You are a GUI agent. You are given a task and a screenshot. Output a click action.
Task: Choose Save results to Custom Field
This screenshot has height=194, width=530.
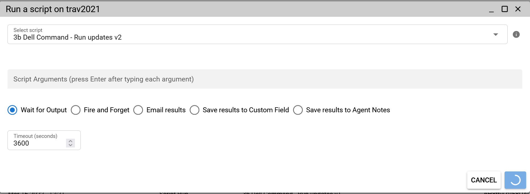(195, 110)
